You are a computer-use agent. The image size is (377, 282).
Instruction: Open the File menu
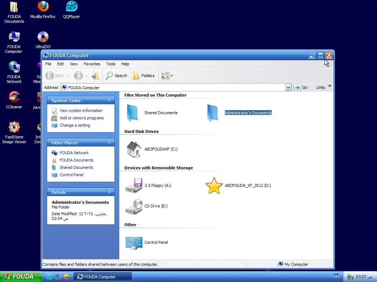(48, 64)
